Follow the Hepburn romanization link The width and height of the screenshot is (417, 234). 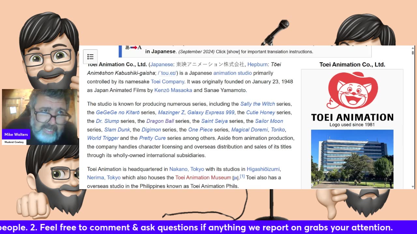tap(258, 64)
